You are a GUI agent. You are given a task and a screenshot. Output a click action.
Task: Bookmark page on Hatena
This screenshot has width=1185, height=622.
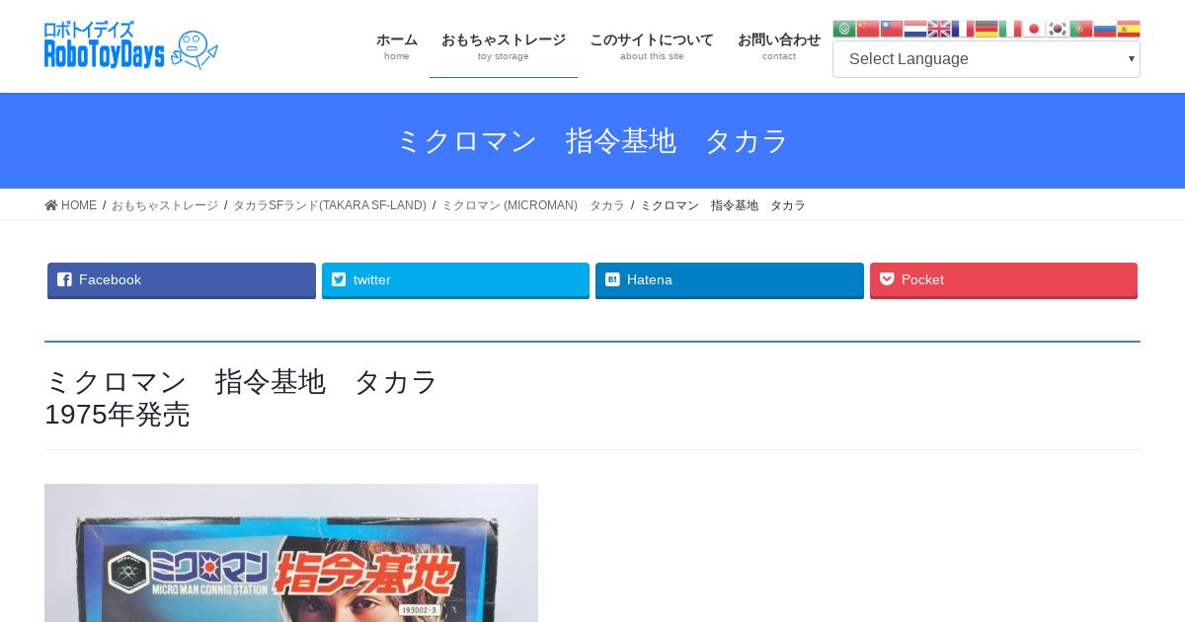[730, 280]
